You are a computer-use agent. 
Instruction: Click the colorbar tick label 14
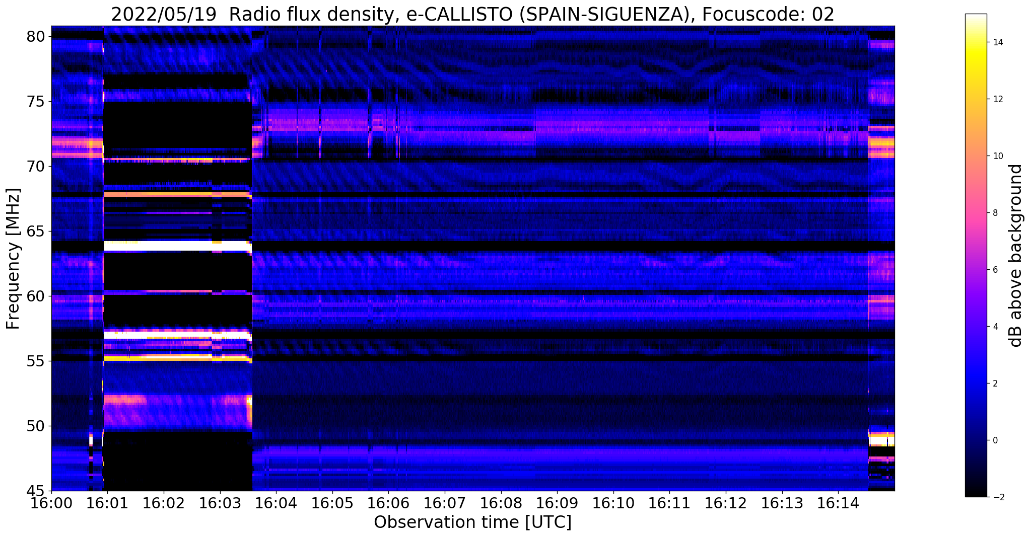pyautogui.click(x=996, y=42)
